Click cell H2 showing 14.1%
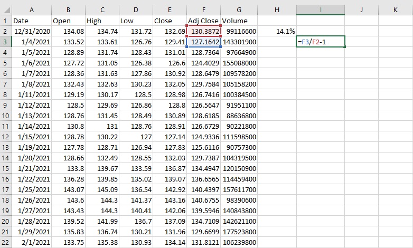Screen dimensions: 413x248 [277, 32]
